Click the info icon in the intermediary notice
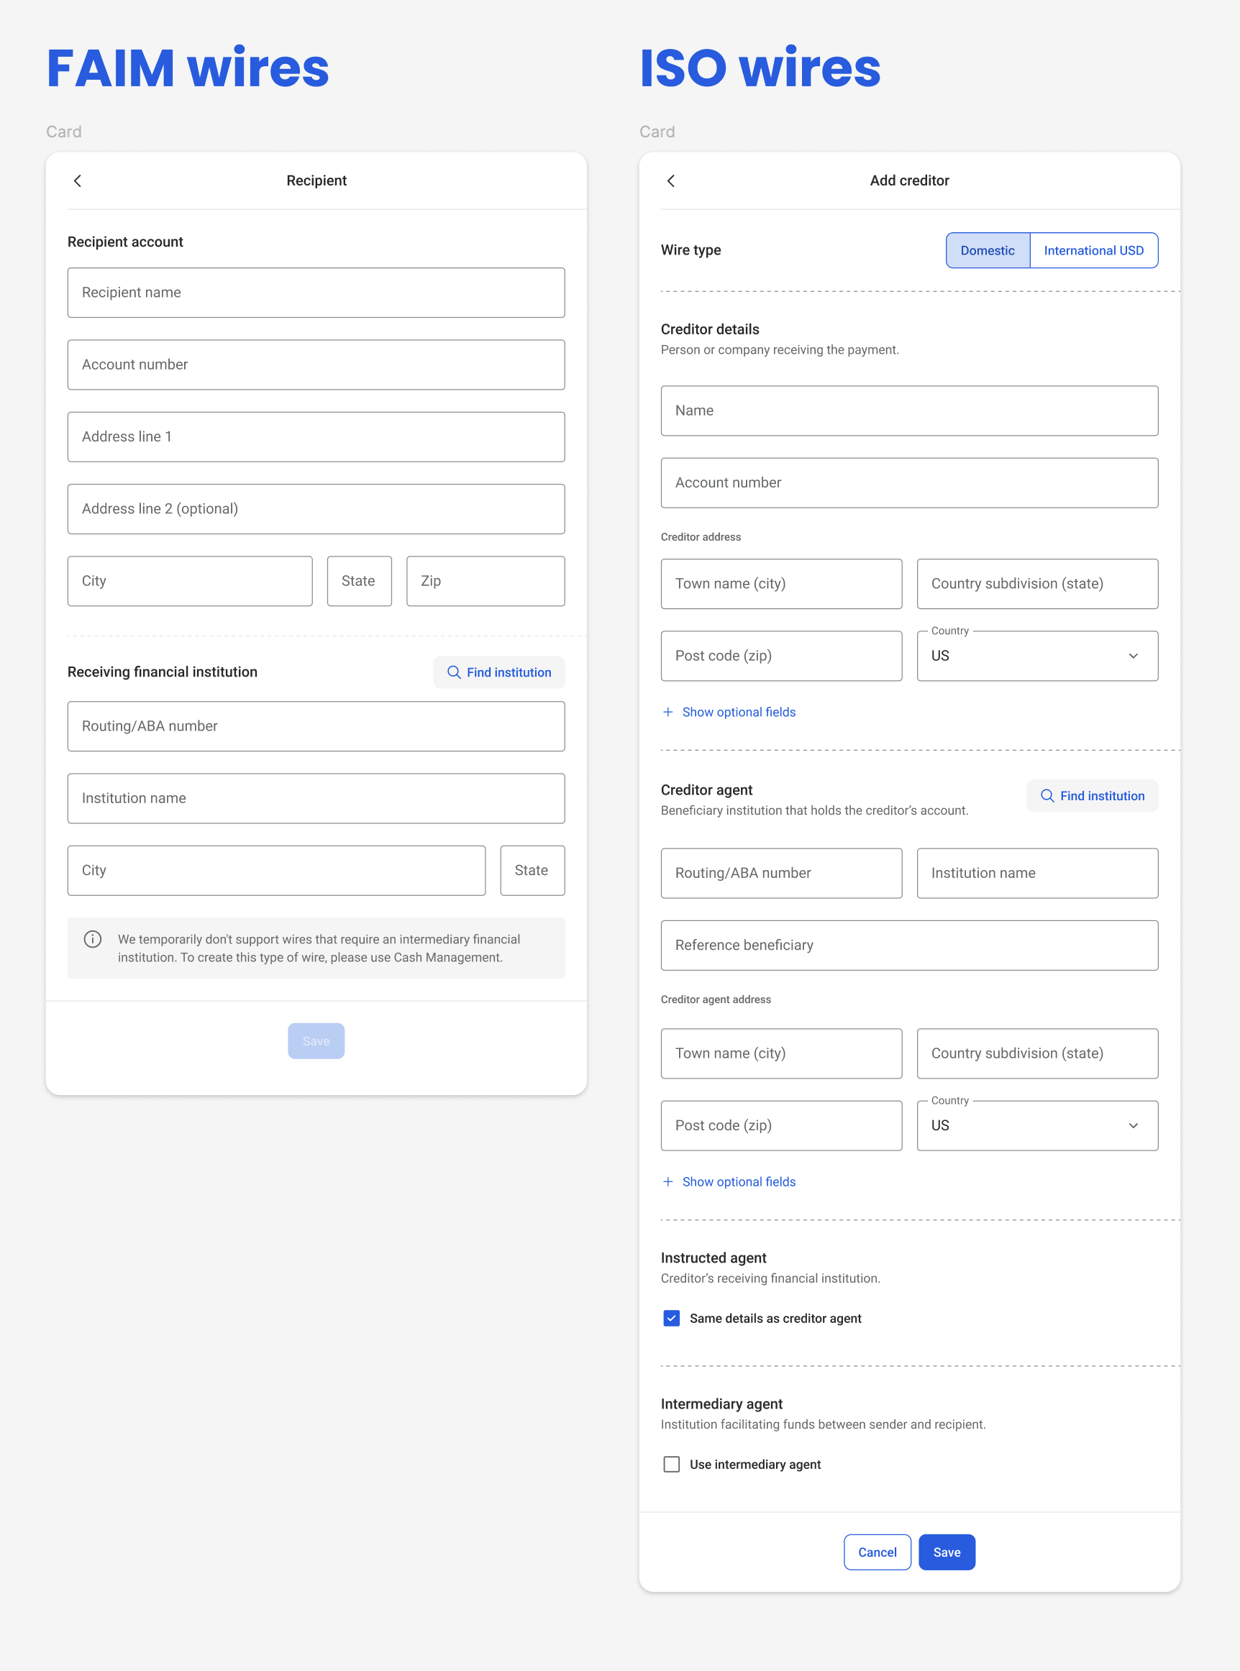 point(92,938)
